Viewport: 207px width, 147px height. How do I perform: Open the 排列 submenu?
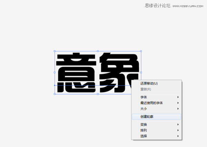click(x=156, y=130)
